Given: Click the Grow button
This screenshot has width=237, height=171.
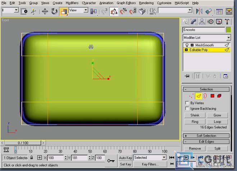Looking at the screenshot, I should (217, 115).
